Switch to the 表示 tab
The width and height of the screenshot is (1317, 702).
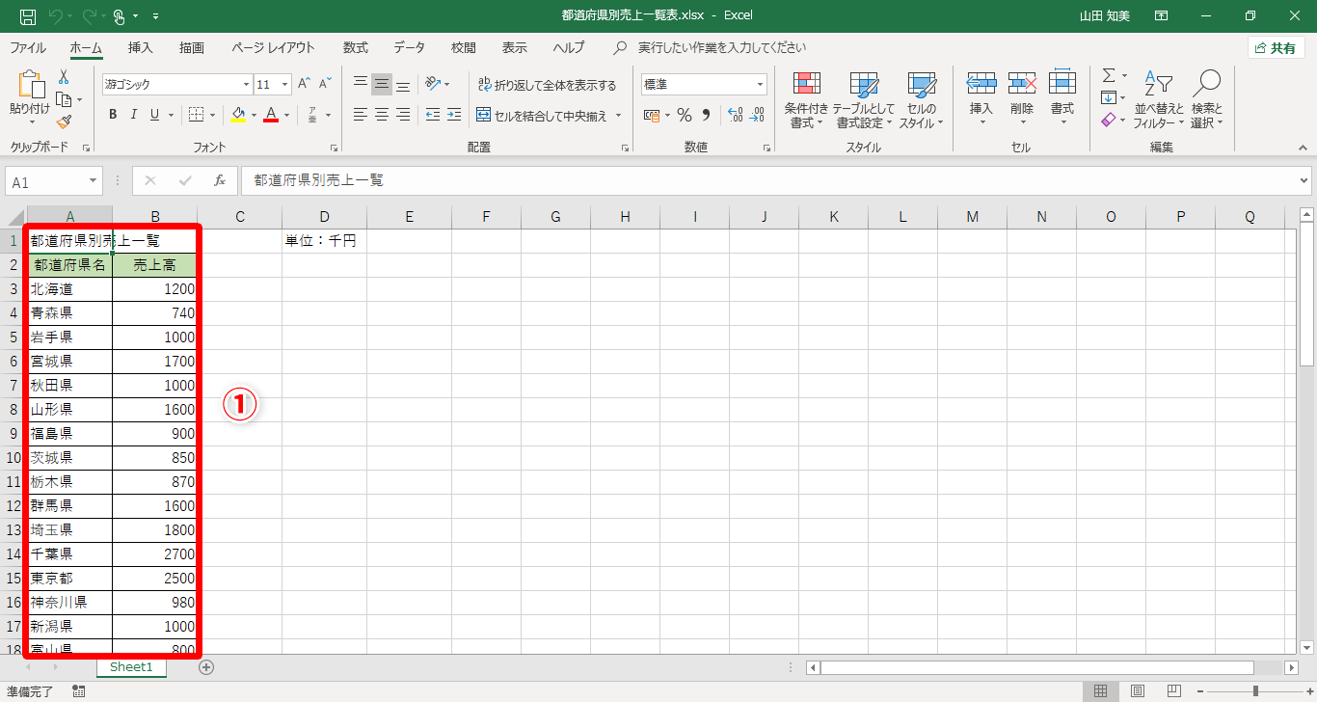pyautogui.click(x=515, y=47)
